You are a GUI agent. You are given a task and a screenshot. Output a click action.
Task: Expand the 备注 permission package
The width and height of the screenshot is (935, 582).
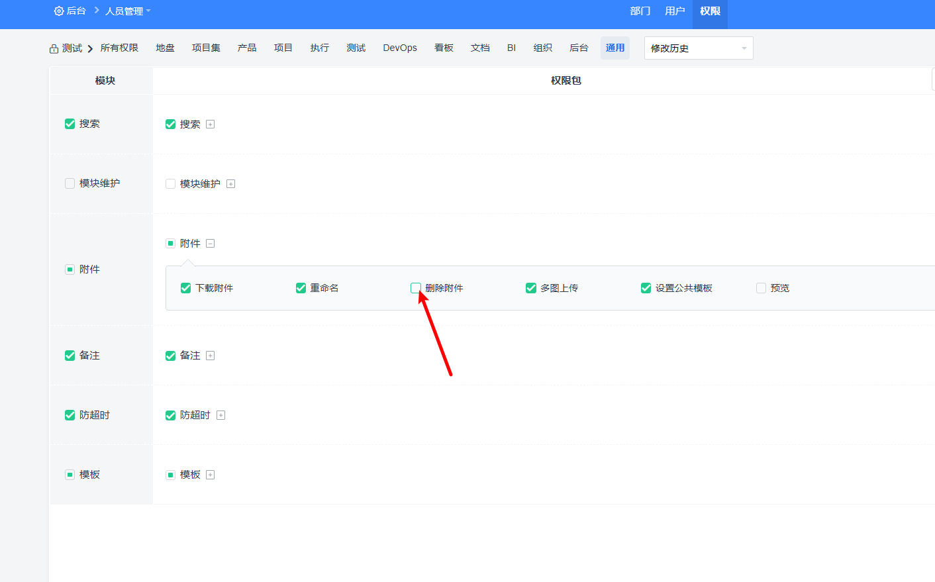[211, 356]
